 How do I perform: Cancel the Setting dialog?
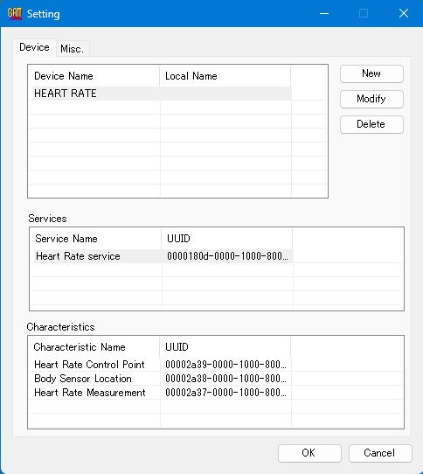(380, 453)
